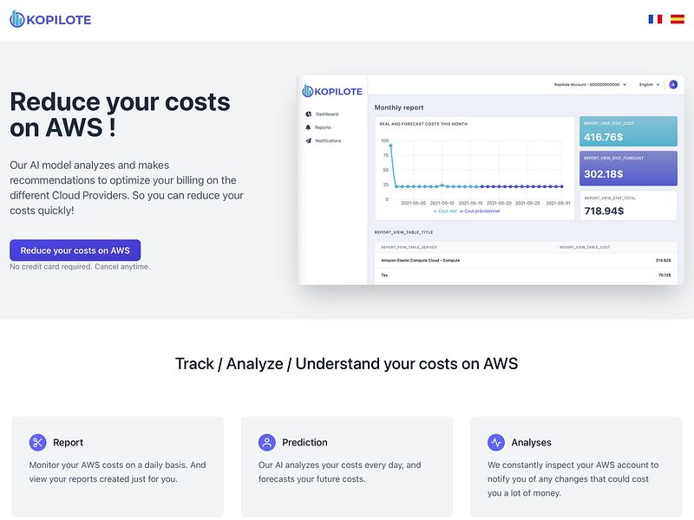This screenshot has height=520, width=694.
Task: Click the 'Analyses' card title
Action: (x=532, y=442)
